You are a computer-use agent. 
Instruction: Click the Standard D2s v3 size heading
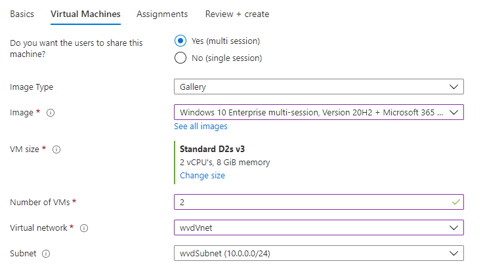click(212, 149)
